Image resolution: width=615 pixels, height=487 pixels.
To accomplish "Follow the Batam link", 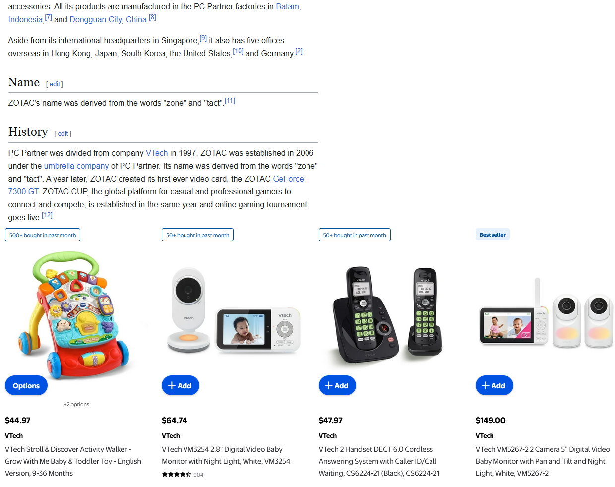I will [288, 6].
